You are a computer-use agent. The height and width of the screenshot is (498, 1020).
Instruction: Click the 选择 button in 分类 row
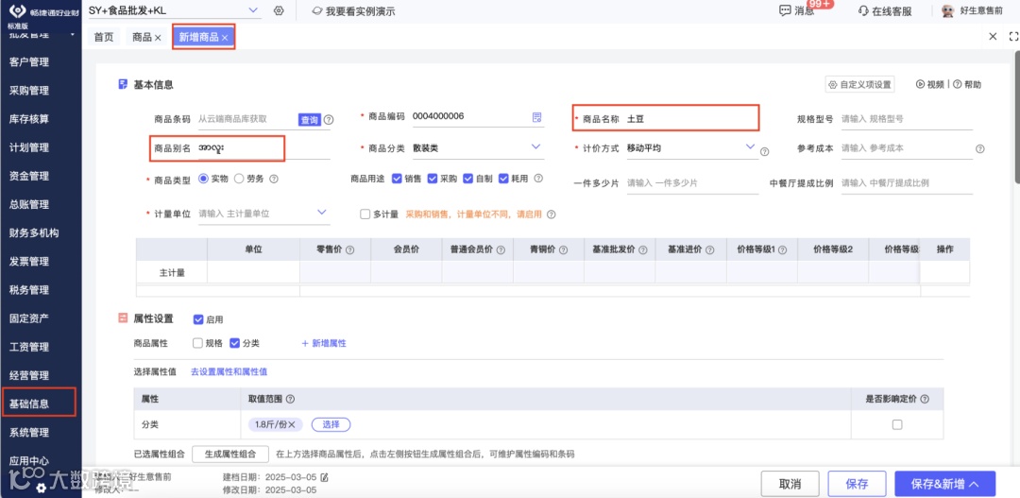331,424
